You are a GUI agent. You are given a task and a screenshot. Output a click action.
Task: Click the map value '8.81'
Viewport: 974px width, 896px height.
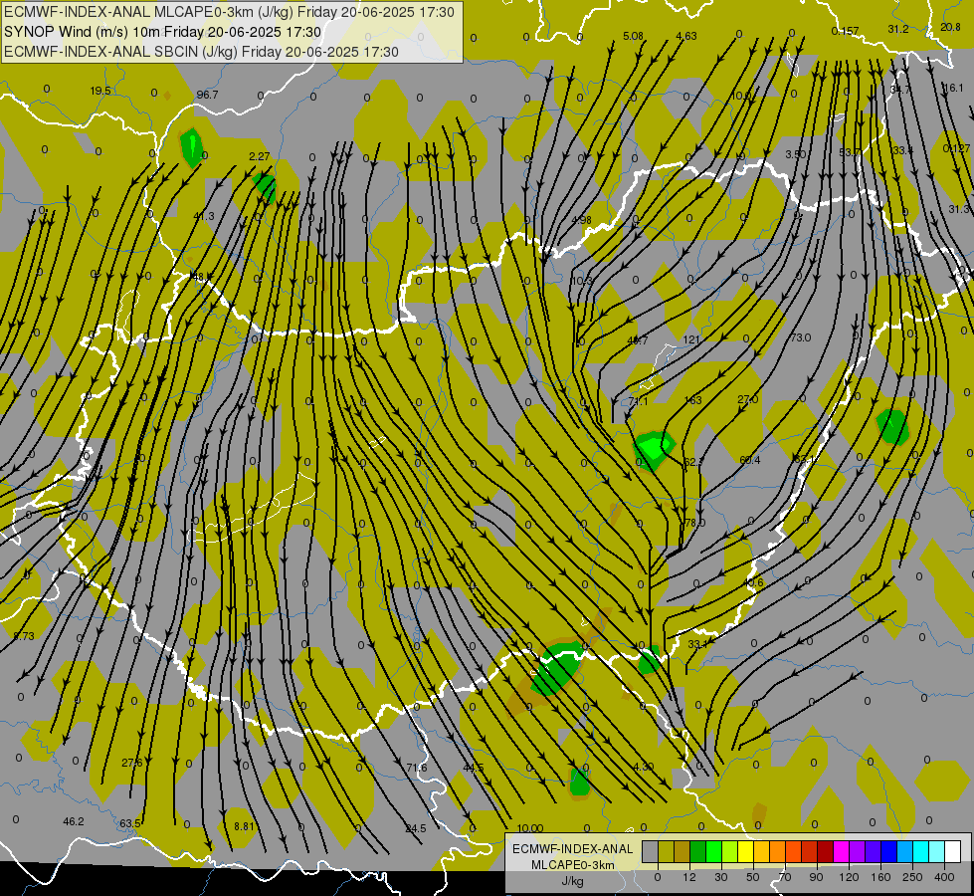(x=244, y=826)
